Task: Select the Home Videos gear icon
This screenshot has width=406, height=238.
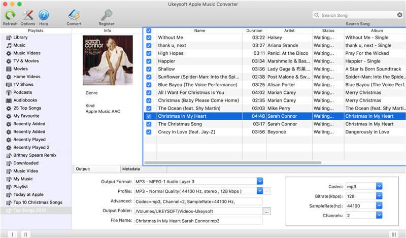Action: pyautogui.click(x=9, y=77)
